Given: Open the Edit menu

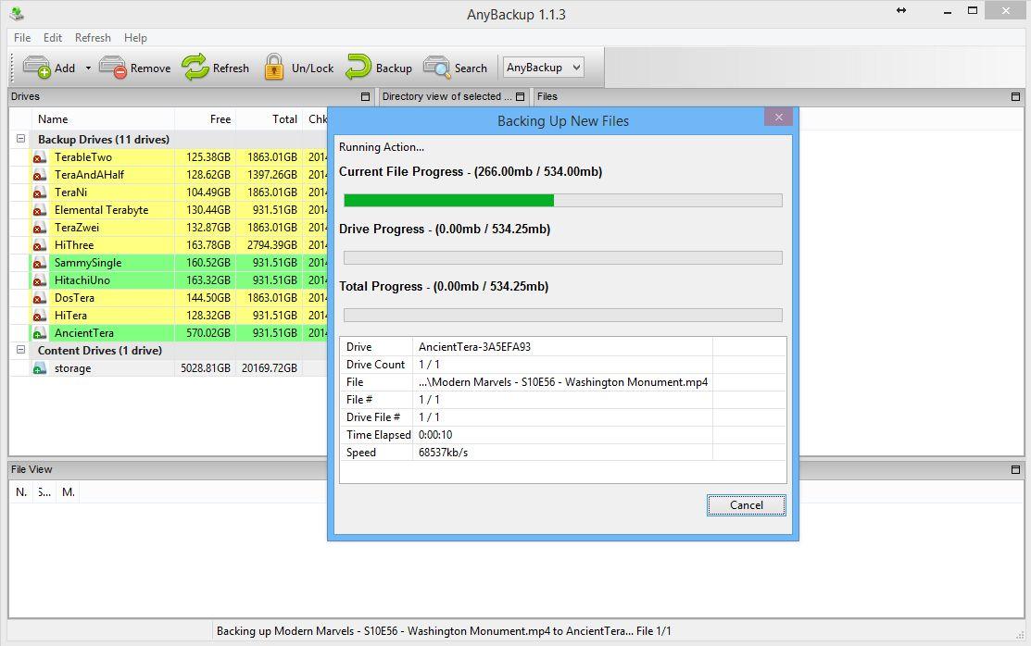Looking at the screenshot, I should pos(53,37).
